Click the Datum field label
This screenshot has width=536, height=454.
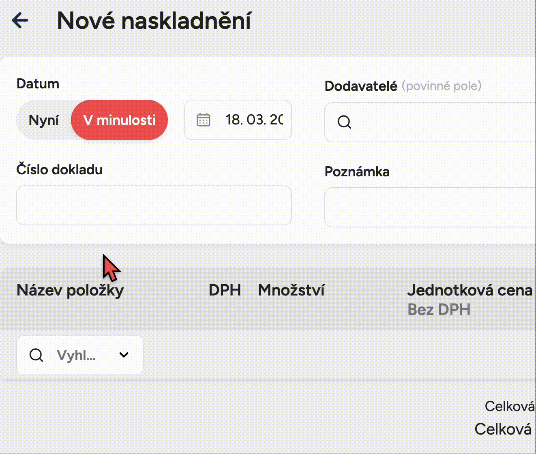(38, 84)
